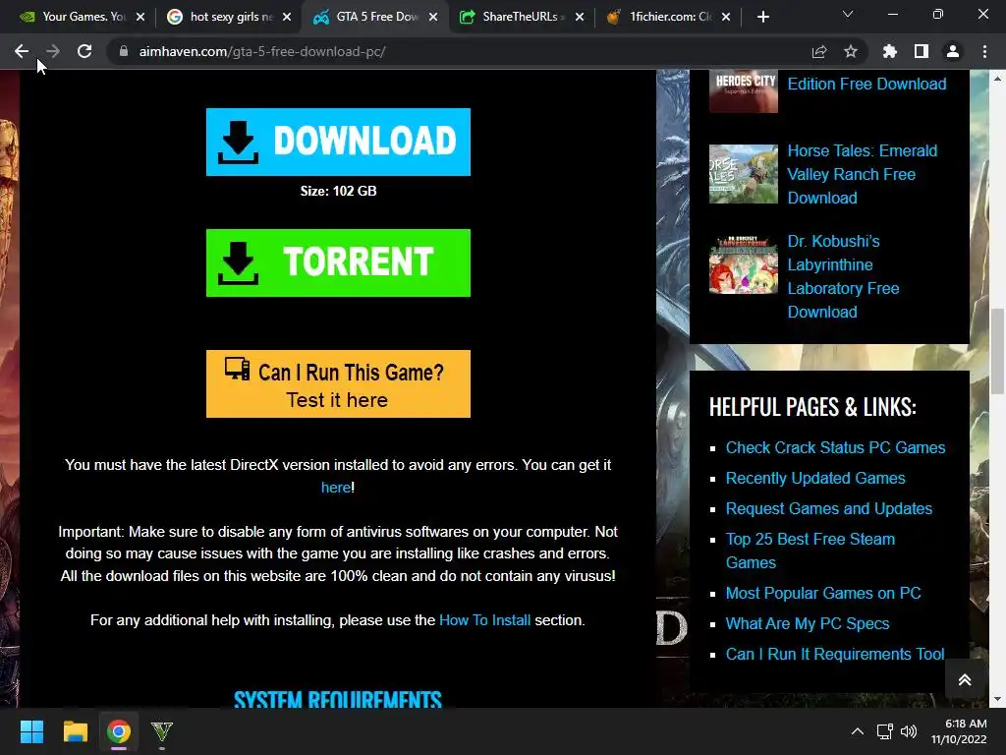Open the Chrome profile menu
This screenshot has width=1006, height=755.
pos(953,51)
